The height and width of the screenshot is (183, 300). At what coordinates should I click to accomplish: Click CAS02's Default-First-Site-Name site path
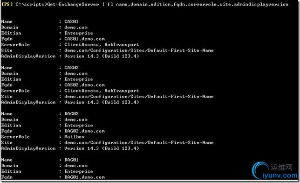tap(139, 96)
